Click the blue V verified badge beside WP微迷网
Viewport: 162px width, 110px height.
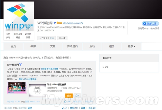point(55,23)
